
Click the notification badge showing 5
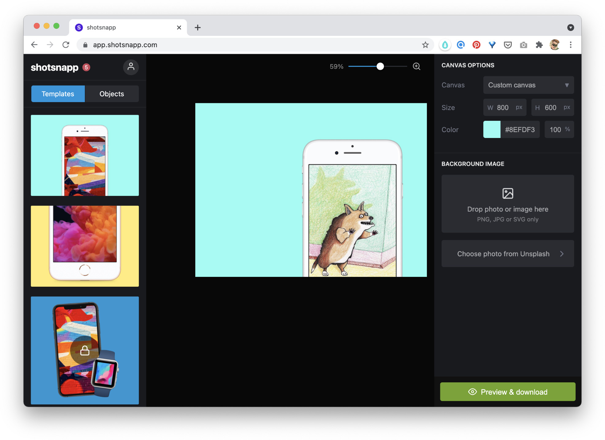point(86,67)
